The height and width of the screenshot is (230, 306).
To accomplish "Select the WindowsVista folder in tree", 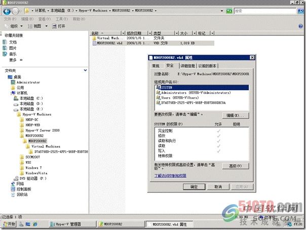I will 36,173.
